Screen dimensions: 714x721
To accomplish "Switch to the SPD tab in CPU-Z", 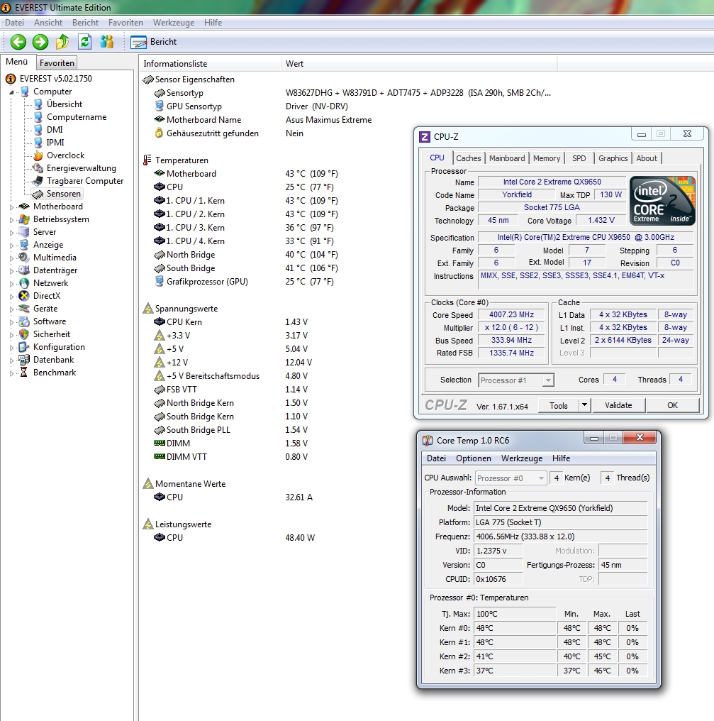I will (579, 158).
